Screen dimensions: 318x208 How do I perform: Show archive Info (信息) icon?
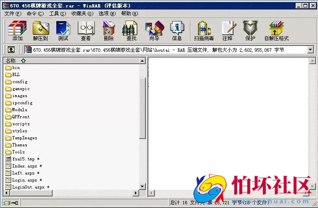[x=177, y=31]
